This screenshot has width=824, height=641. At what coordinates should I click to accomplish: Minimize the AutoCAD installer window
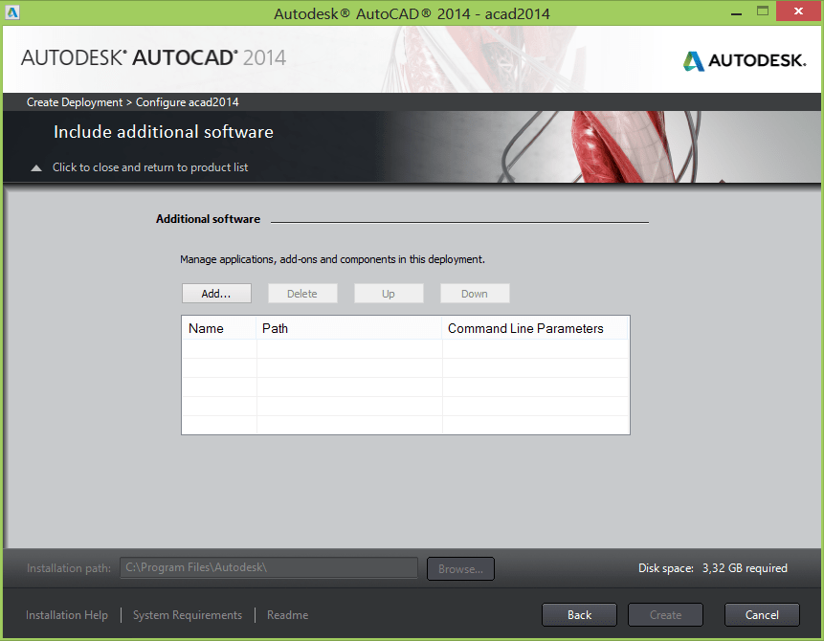pyautogui.click(x=735, y=11)
